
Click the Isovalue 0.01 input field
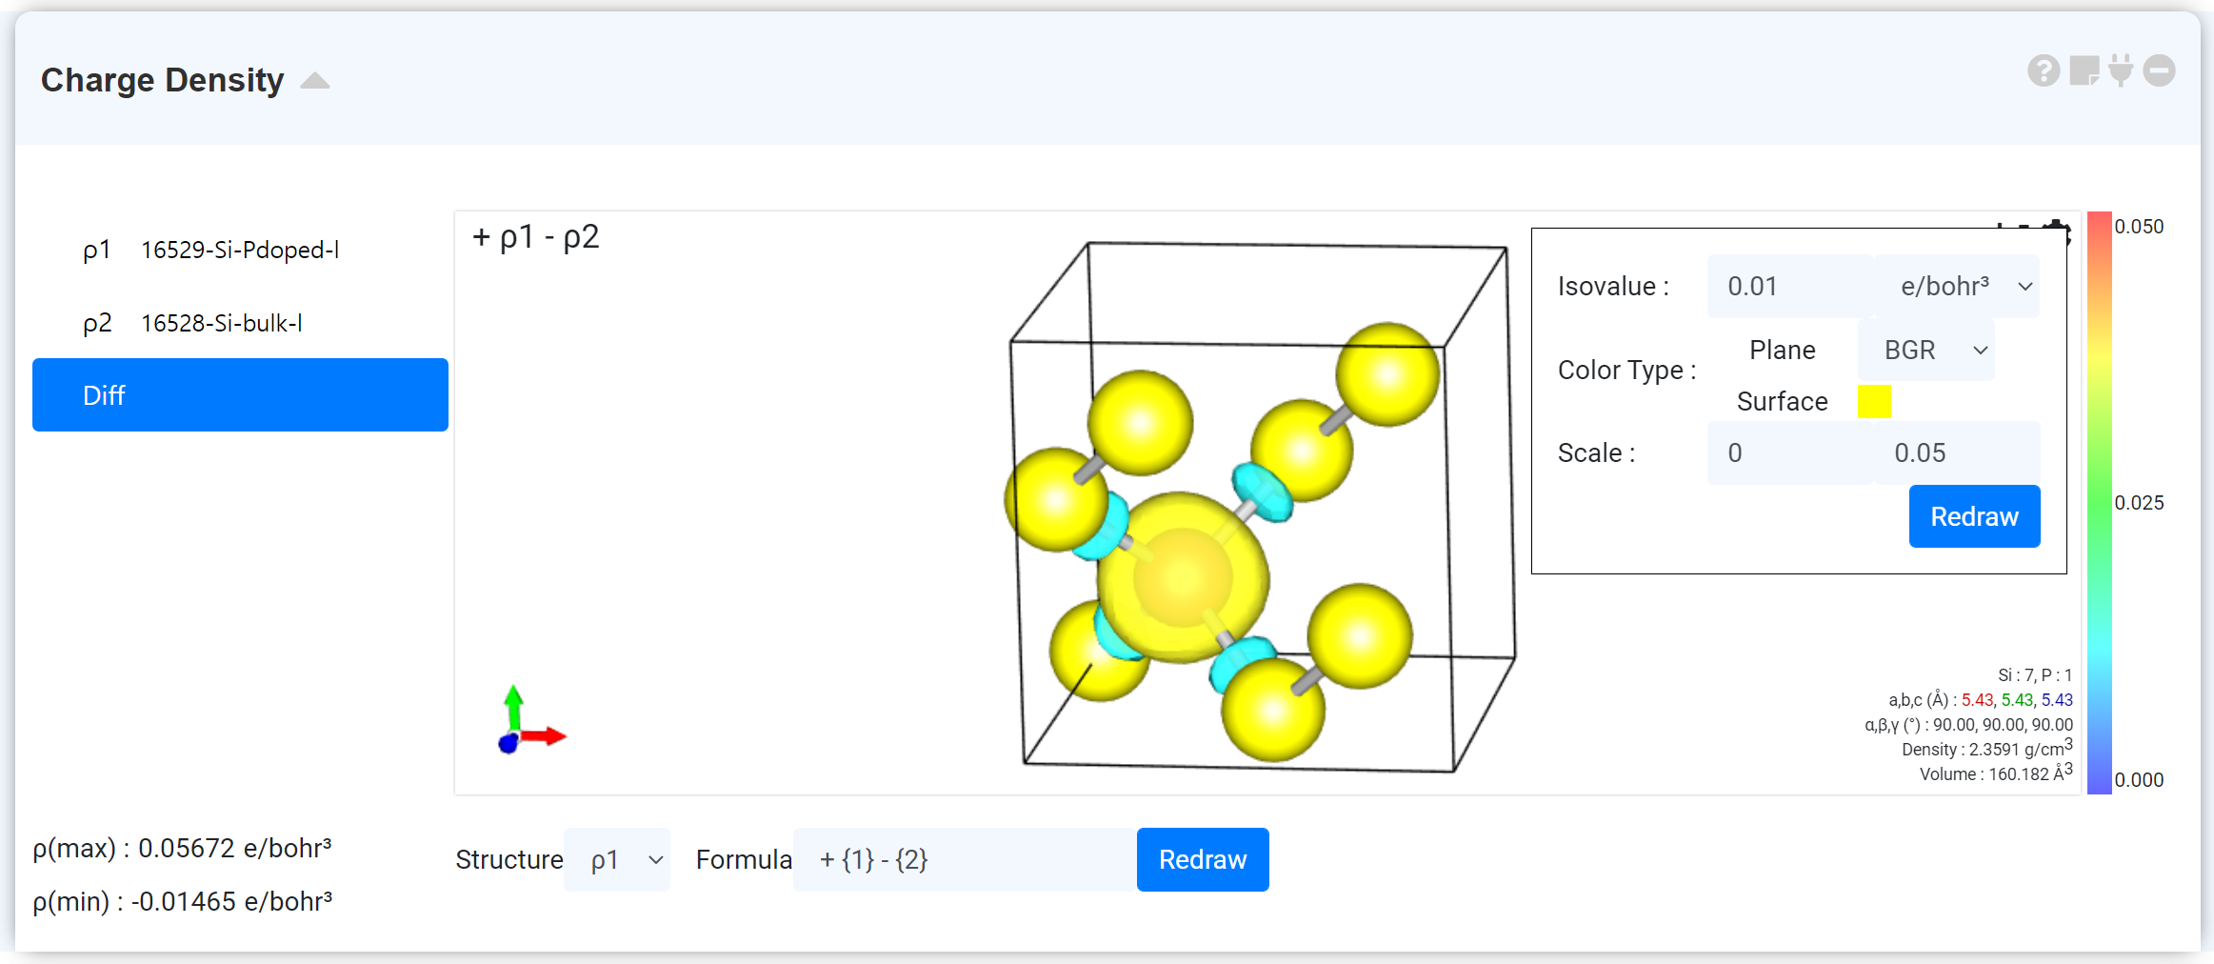click(1788, 287)
